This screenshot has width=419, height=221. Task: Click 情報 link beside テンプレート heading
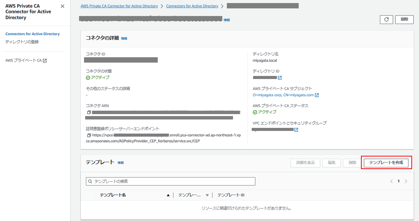(121, 163)
